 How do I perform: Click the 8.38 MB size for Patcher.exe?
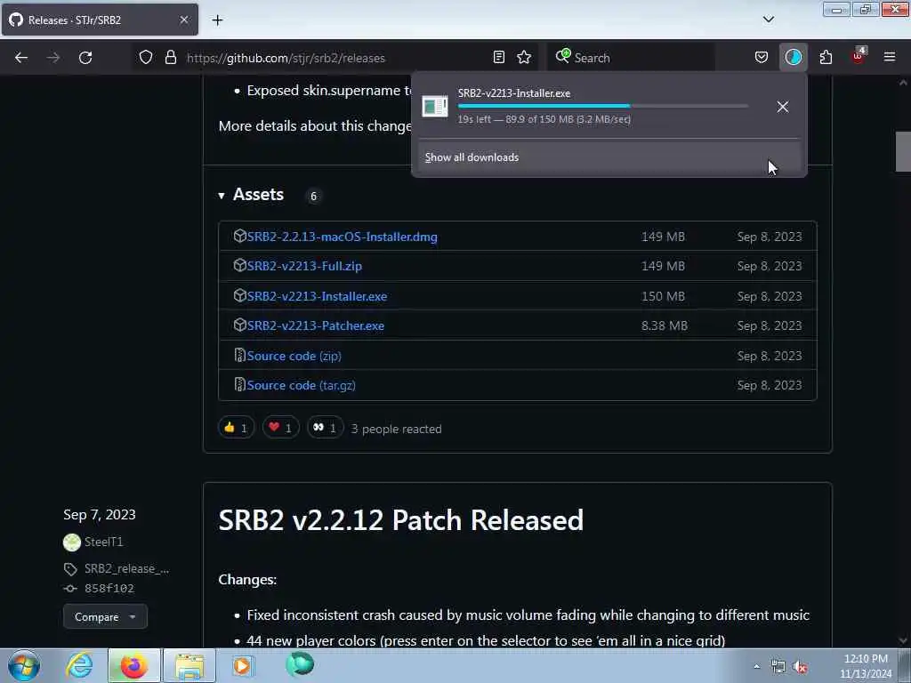[664, 325]
